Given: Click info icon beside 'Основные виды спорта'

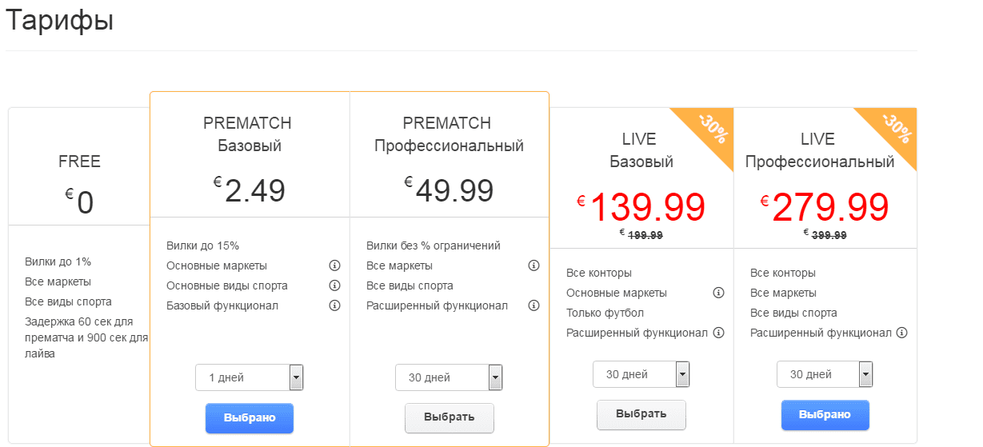Looking at the screenshot, I should [334, 285].
